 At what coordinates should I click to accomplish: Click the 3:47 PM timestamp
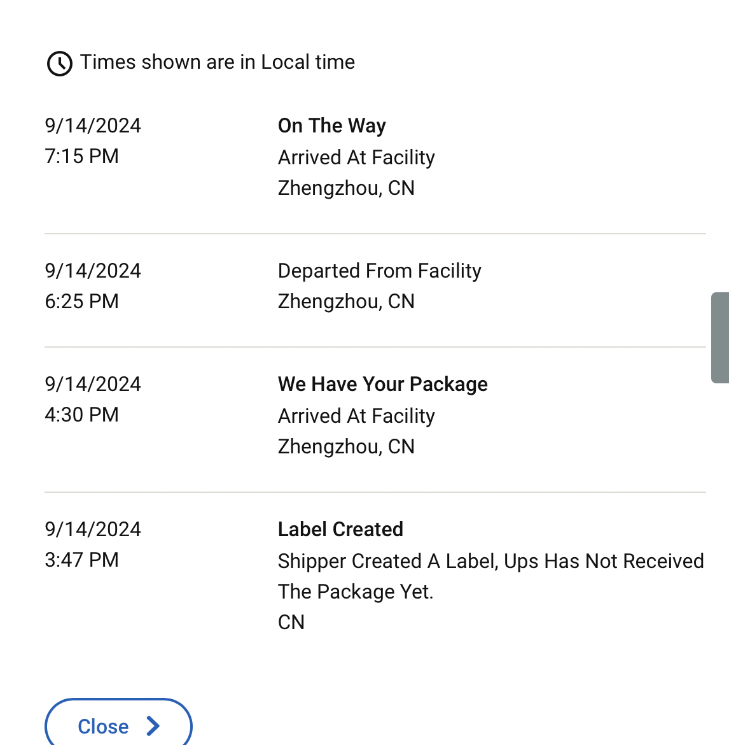coord(81,560)
